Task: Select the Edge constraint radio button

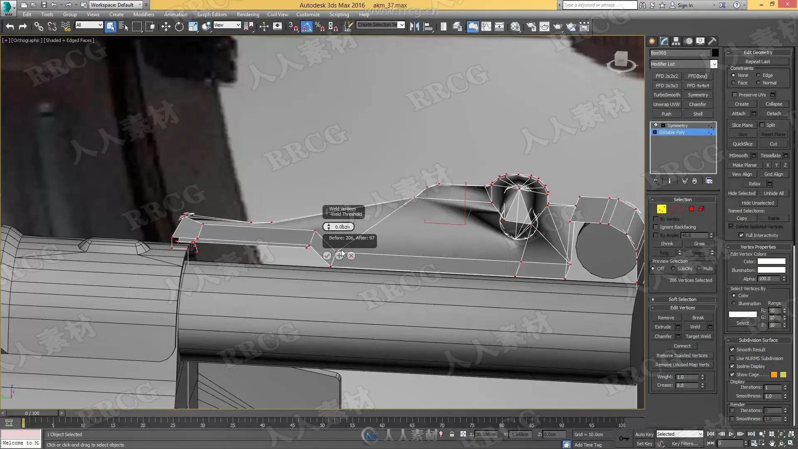Action: pyautogui.click(x=759, y=75)
